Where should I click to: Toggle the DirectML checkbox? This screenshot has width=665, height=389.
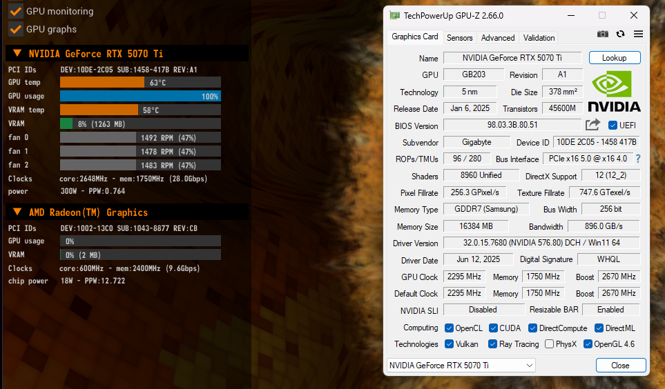pos(599,328)
